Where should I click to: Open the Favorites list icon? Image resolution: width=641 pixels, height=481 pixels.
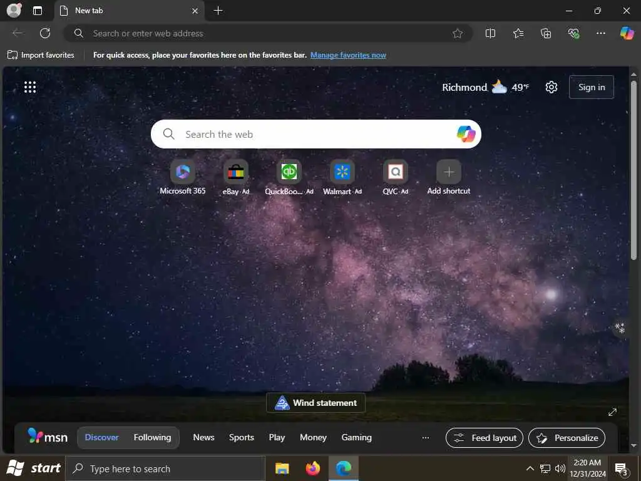tap(518, 33)
